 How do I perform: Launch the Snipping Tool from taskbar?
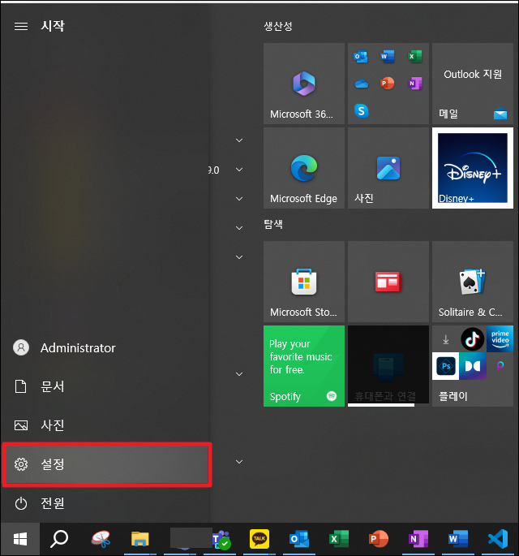coord(101,539)
